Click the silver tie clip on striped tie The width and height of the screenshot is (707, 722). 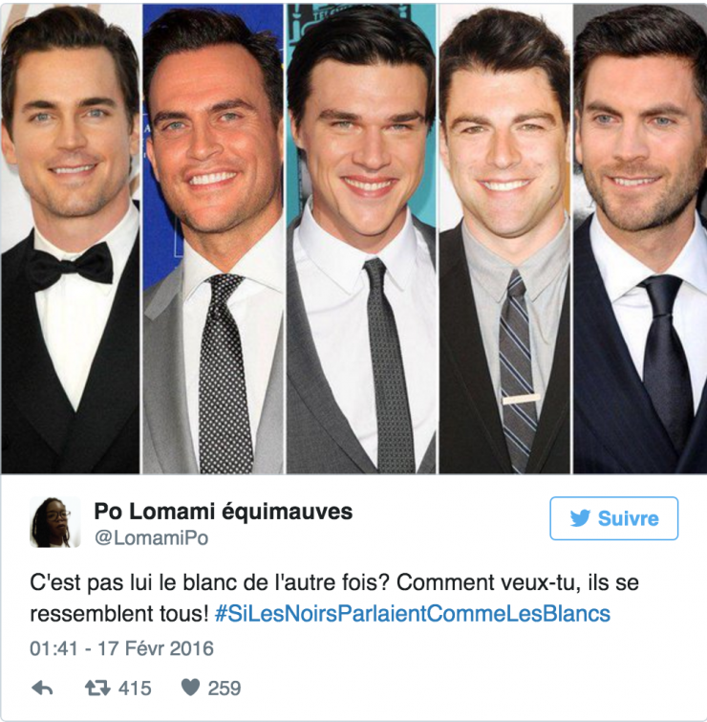point(521,399)
